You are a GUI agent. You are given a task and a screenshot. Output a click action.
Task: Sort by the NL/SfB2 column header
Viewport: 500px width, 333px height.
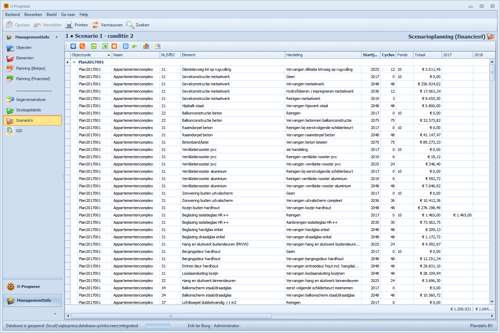(170, 55)
